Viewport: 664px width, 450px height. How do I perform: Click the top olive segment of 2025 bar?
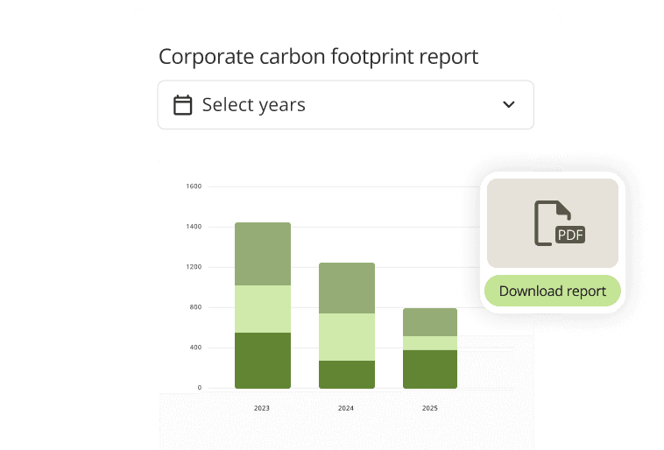430,321
